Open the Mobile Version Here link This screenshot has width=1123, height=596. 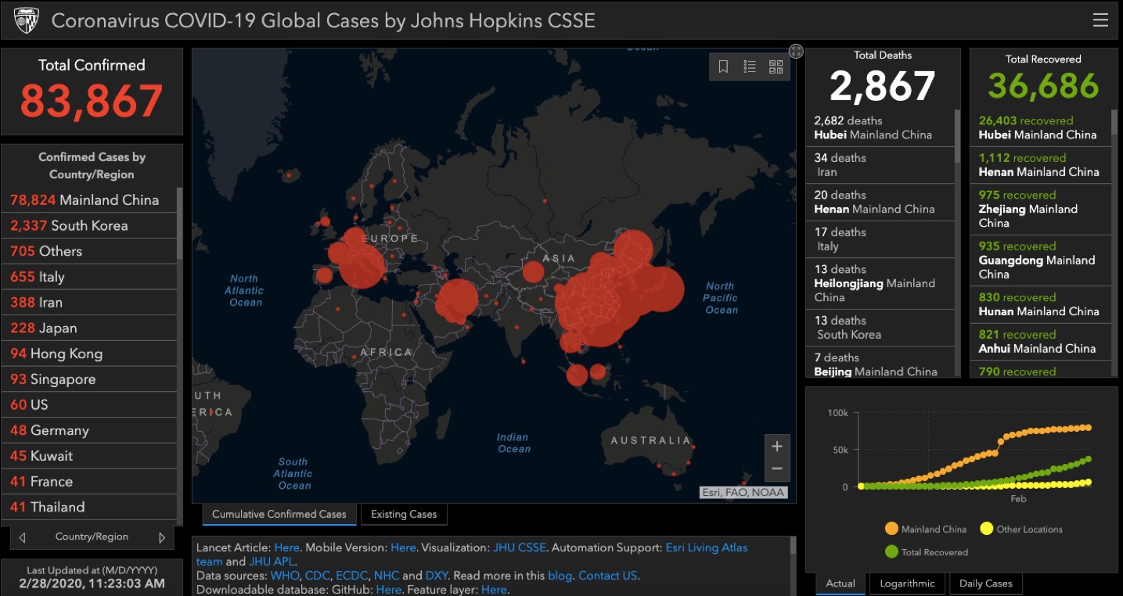coord(403,548)
